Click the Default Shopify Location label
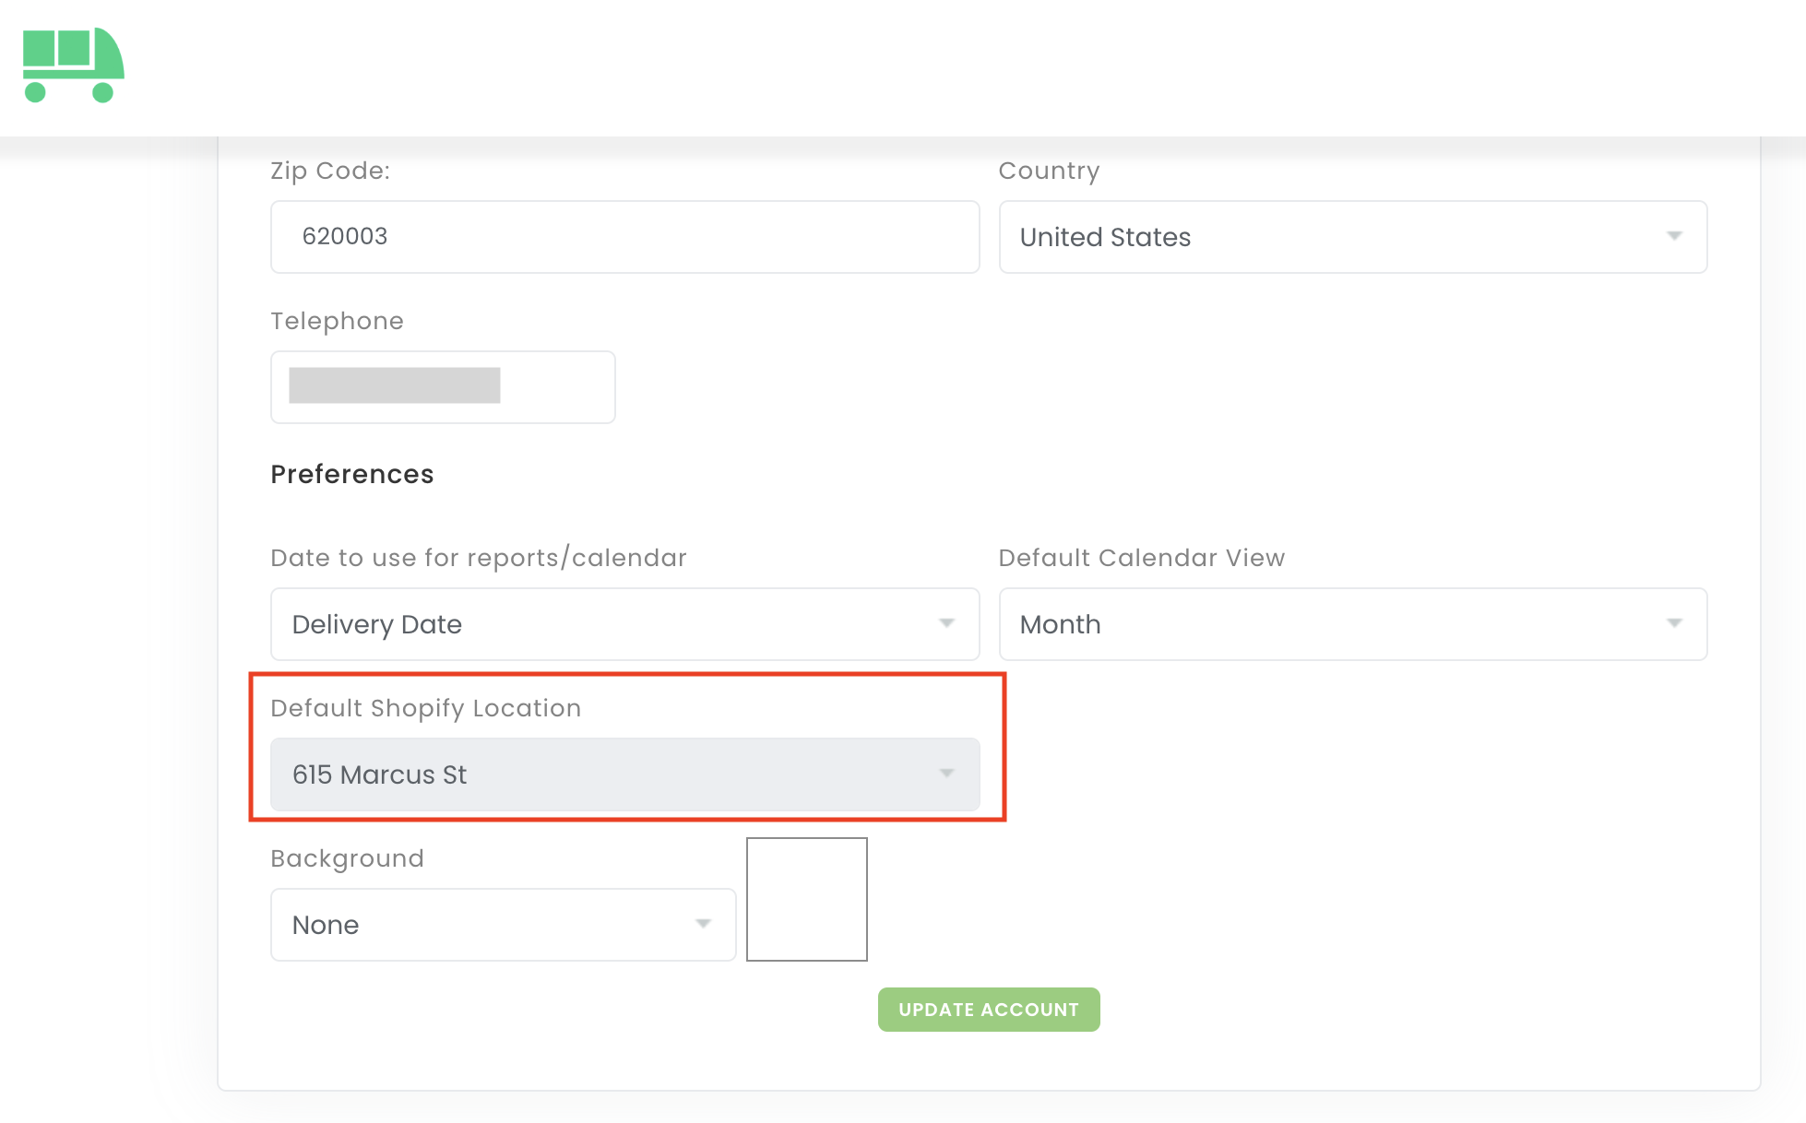 click(x=425, y=708)
